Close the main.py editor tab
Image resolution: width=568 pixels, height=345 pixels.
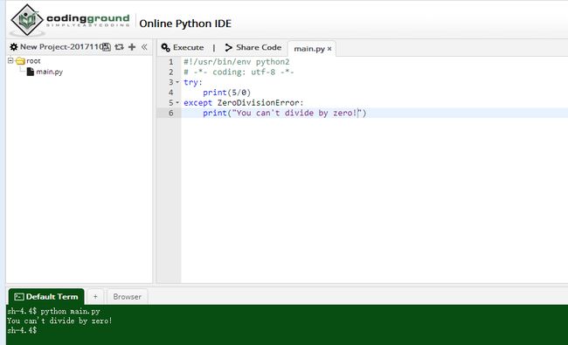coord(329,49)
